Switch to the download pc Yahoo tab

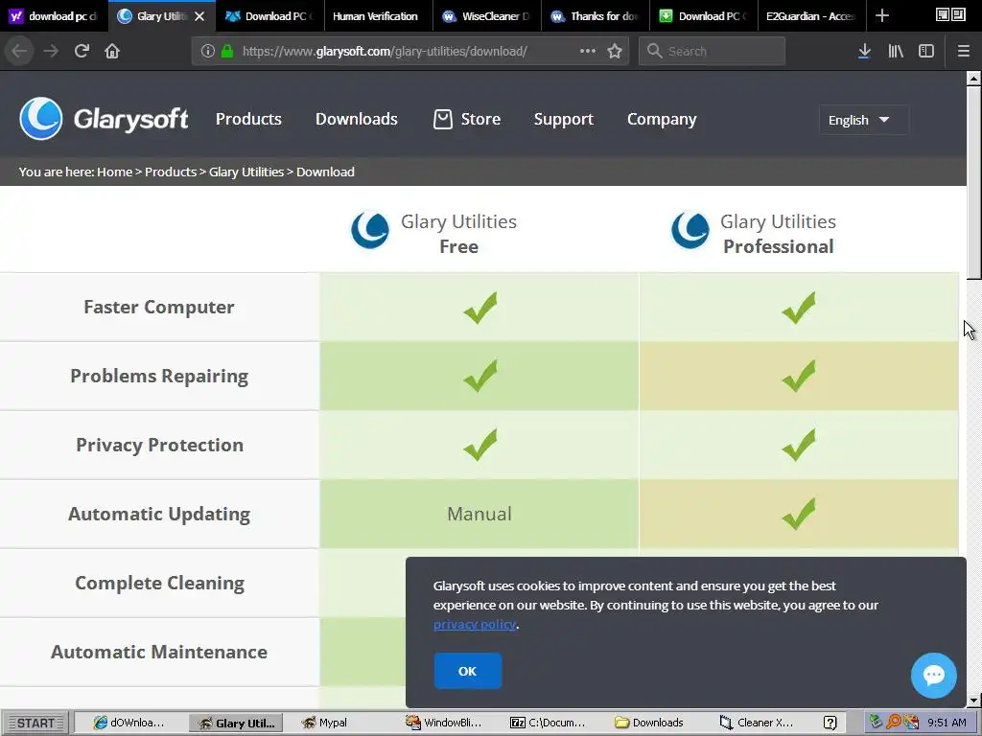(54, 16)
